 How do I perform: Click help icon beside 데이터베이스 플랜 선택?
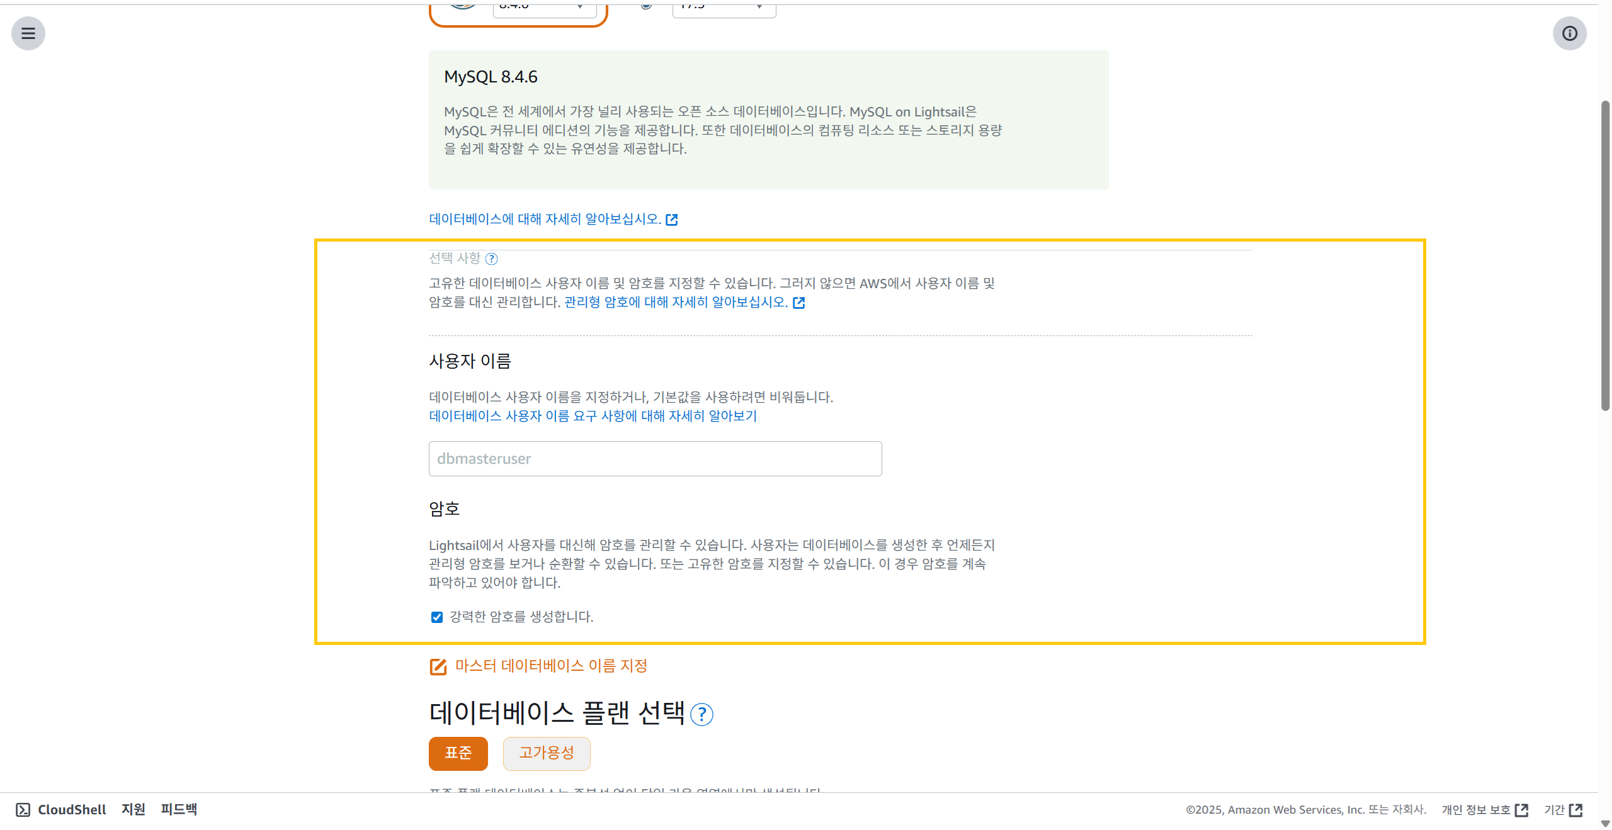click(x=701, y=714)
